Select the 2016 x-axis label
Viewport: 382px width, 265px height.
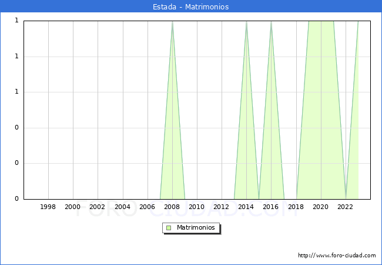[271, 207]
